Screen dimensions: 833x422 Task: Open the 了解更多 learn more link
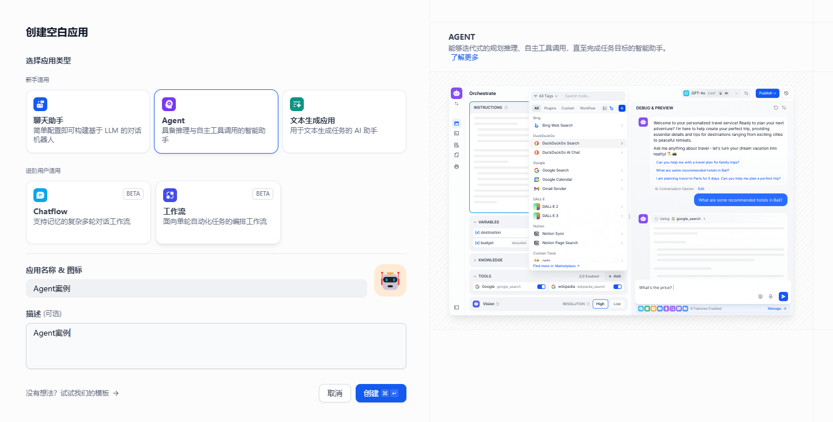pyautogui.click(x=464, y=58)
